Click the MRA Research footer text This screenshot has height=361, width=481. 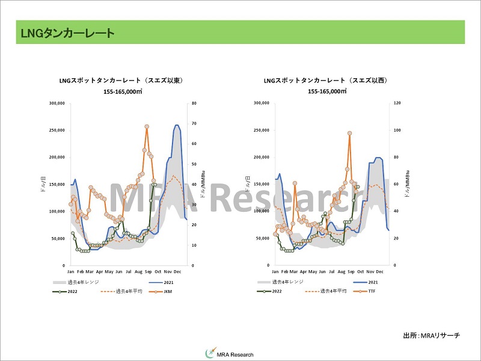[x=235, y=354]
